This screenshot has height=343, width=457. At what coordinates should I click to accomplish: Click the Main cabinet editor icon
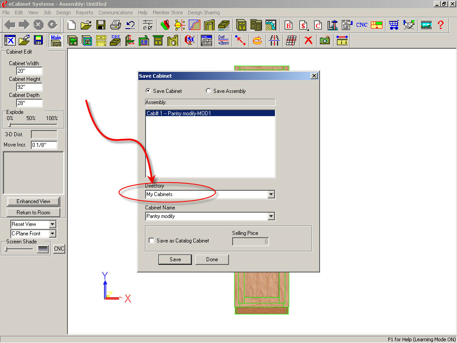pos(56,41)
